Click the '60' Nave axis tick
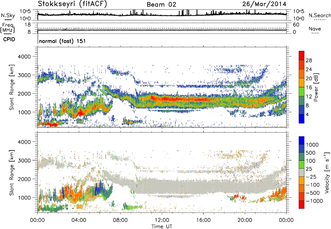The height and width of the screenshot is (229, 331). click(296, 25)
